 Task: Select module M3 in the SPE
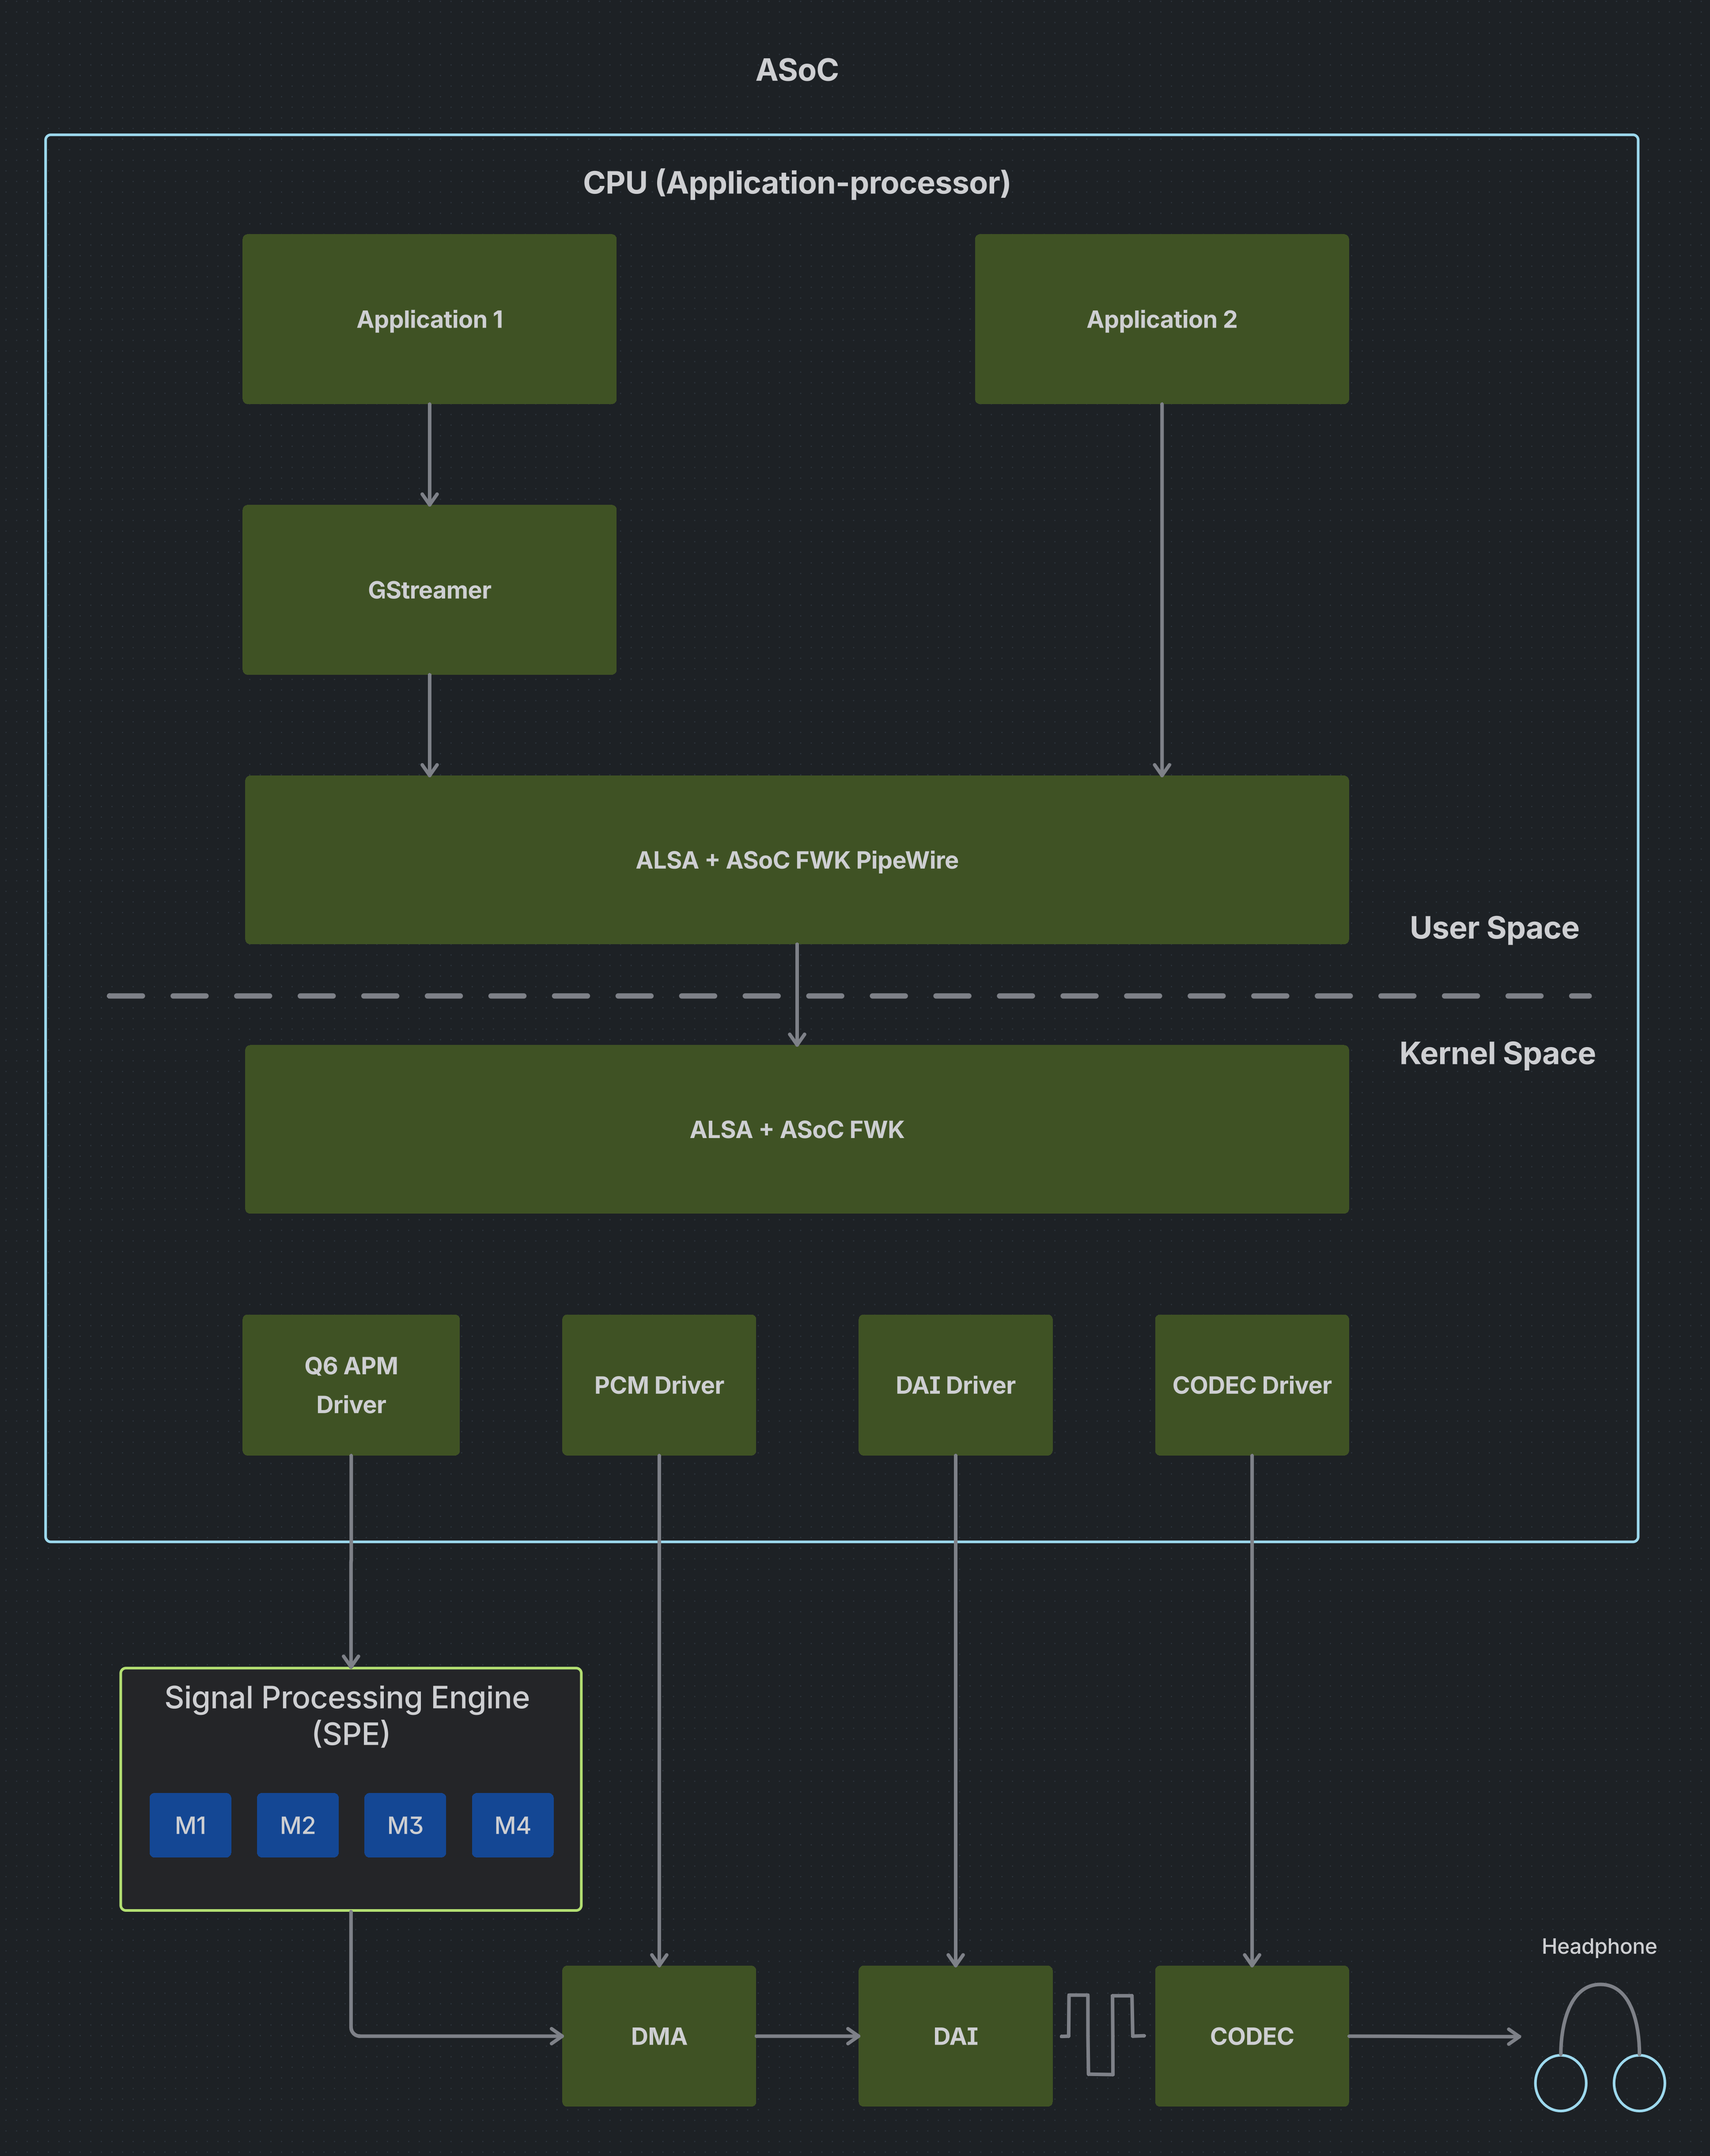405,1825
